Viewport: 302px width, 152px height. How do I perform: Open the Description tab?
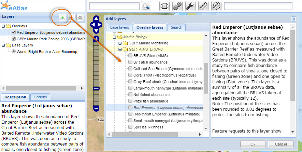coord(15,97)
